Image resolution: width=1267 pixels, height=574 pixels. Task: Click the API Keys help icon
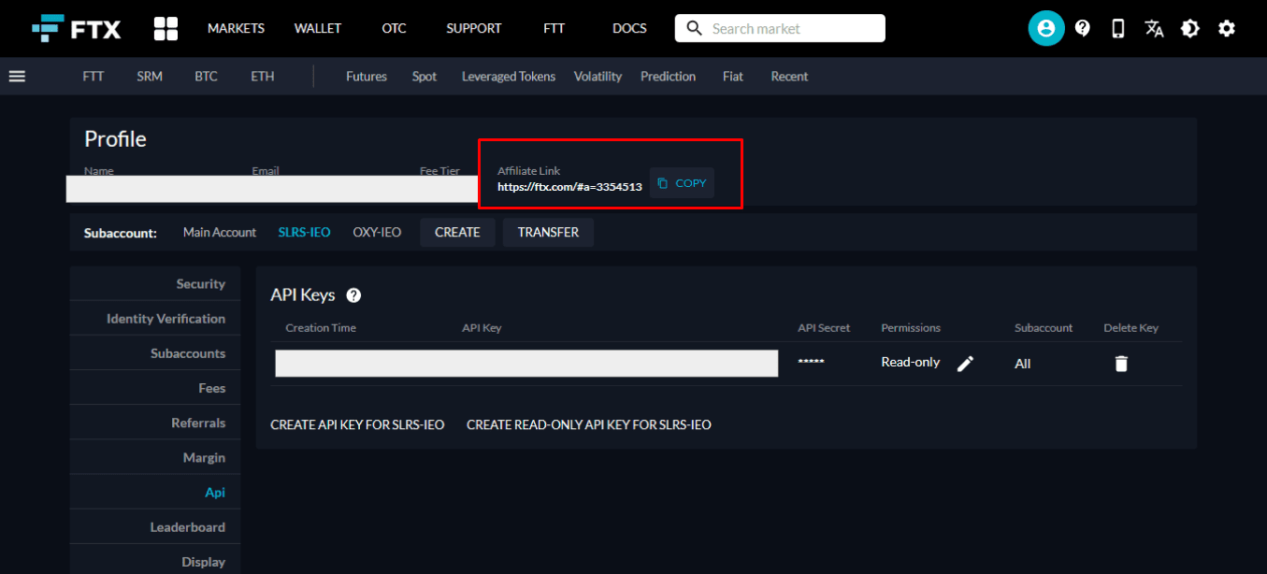(353, 295)
